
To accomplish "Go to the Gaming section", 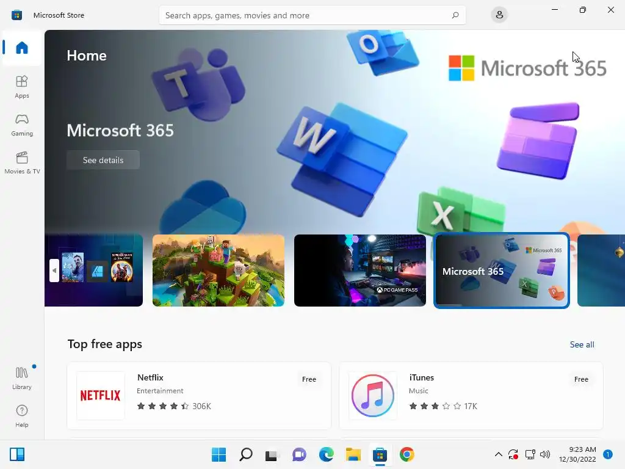I will point(22,125).
